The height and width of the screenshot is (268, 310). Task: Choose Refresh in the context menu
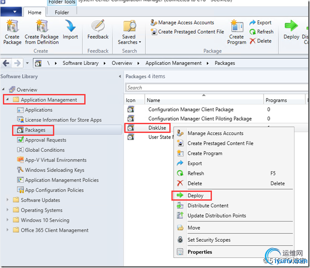tap(234, 173)
